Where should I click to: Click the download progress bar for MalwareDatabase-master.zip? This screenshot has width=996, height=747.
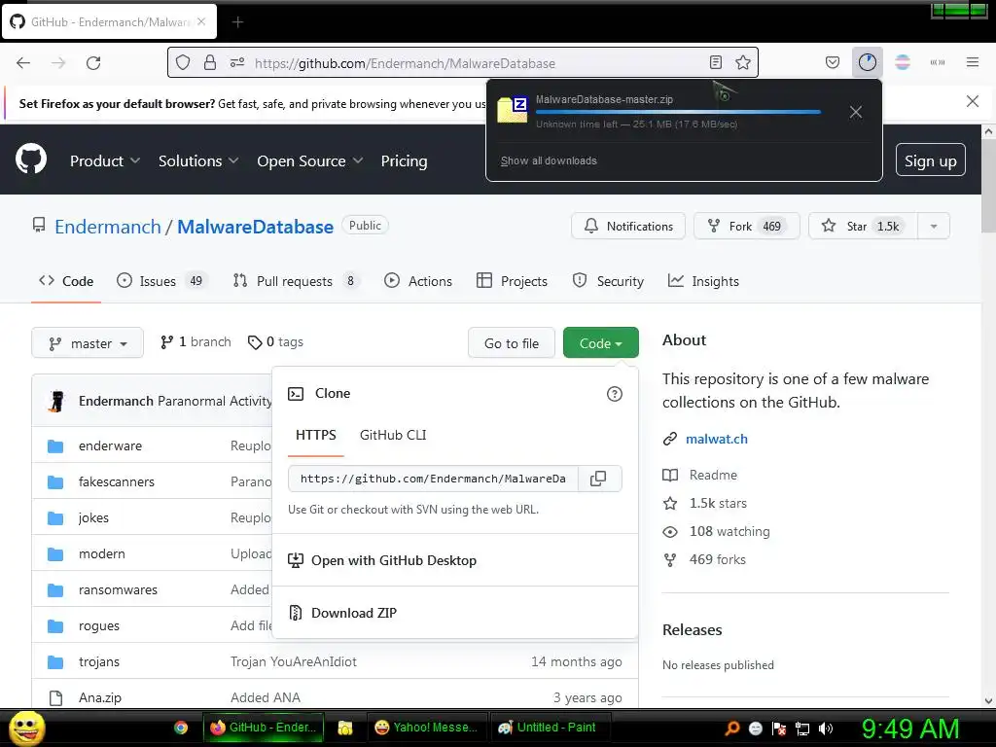(x=678, y=112)
